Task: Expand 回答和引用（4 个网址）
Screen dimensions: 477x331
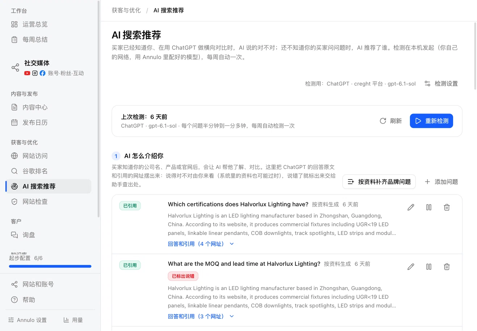Action: click(201, 244)
